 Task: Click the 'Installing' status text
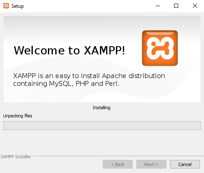tap(102, 108)
